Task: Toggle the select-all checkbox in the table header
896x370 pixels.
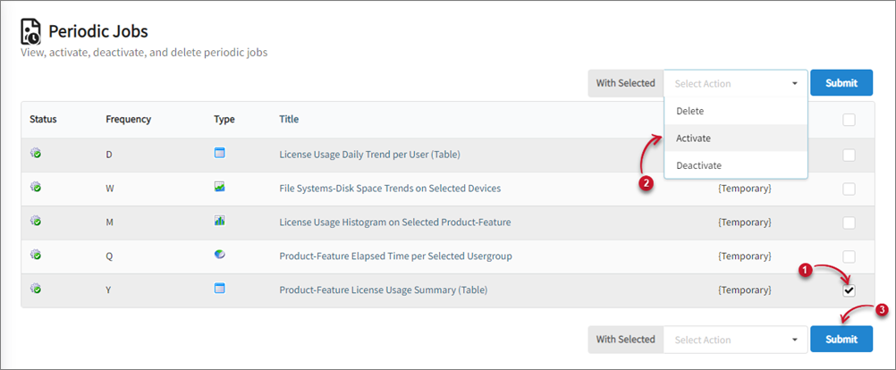Action: pyautogui.click(x=849, y=120)
